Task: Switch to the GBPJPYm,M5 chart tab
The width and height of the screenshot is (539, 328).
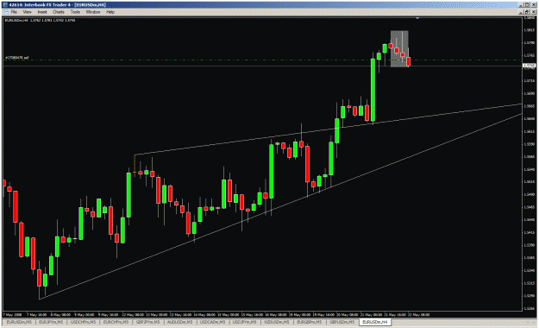Action: (147, 322)
